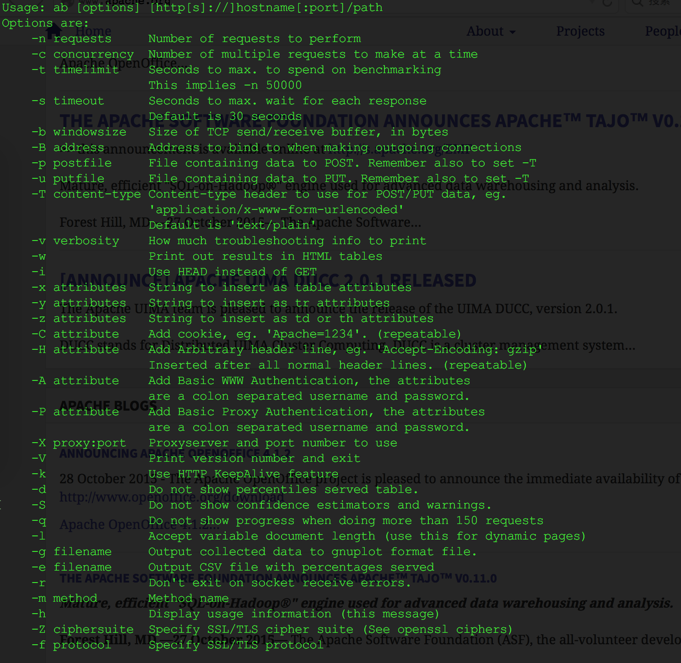681x663 pixels.
Task: Click 'Don't exit on socket receive errors.' text
Action: point(280,583)
